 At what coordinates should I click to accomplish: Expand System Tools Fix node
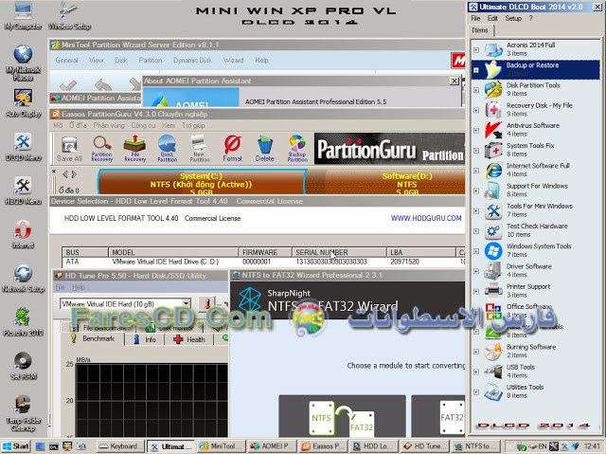point(476,151)
